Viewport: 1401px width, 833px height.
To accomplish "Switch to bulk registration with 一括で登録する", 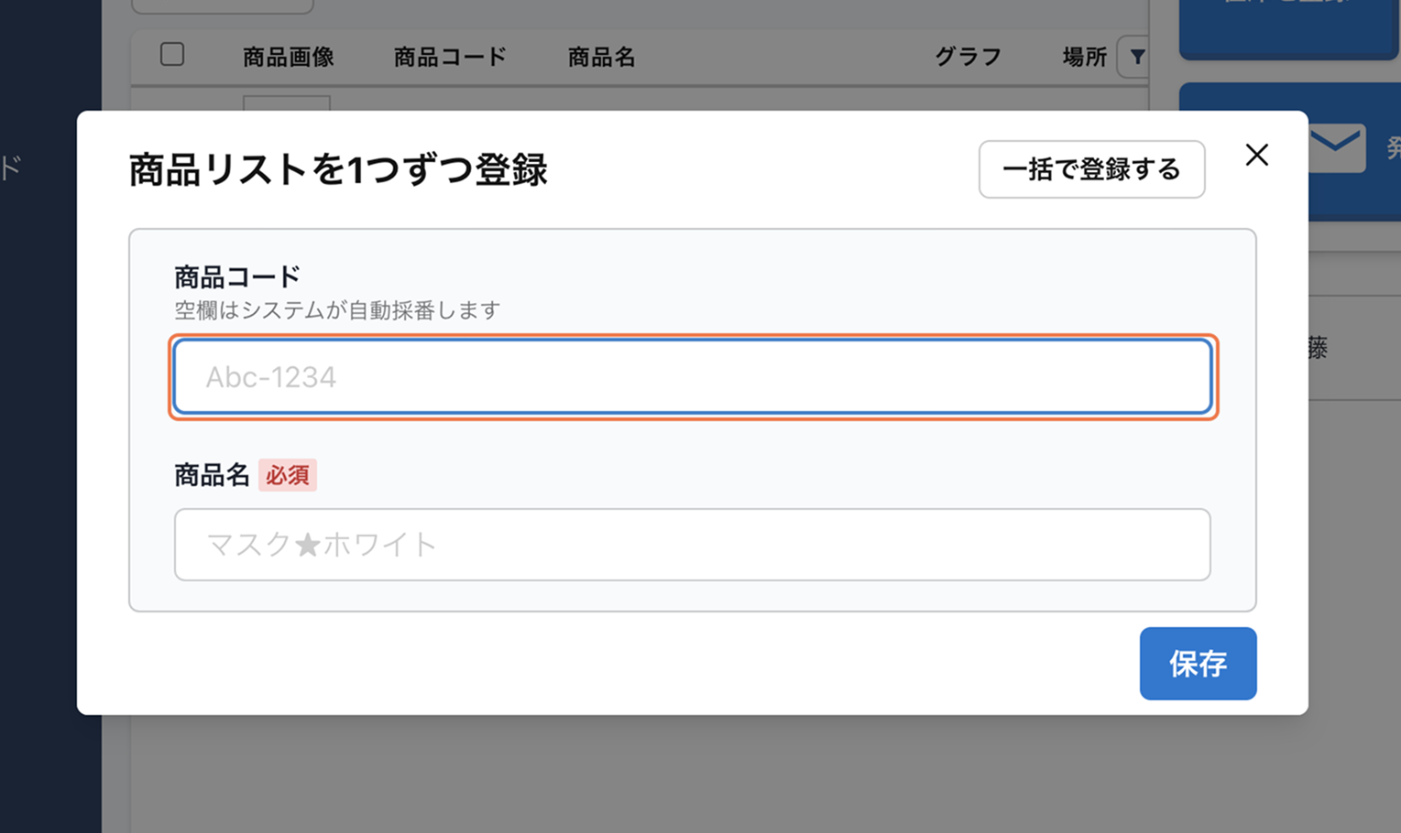I will [1091, 169].
